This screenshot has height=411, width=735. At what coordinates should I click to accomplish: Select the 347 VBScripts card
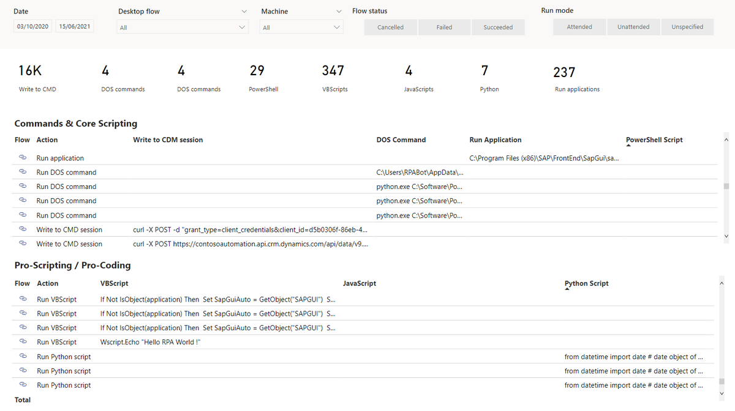click(335, 78)
